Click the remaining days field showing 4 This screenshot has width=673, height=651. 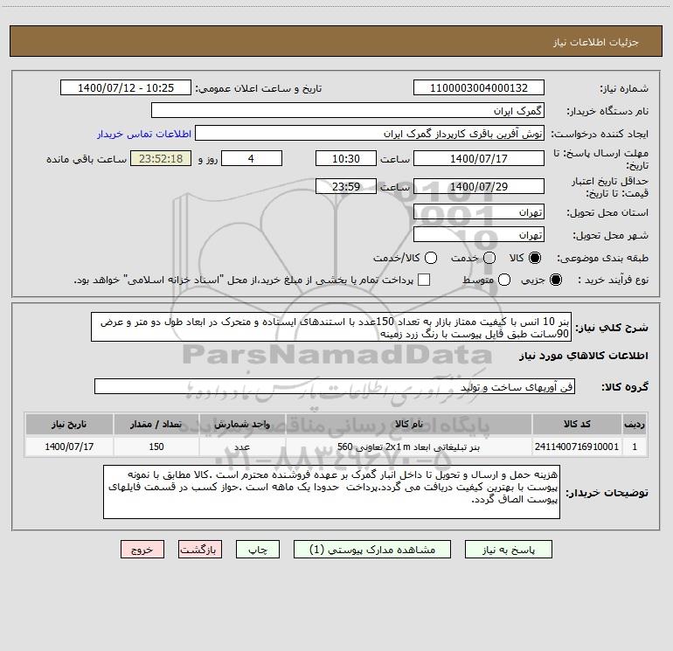pos(252,158)
